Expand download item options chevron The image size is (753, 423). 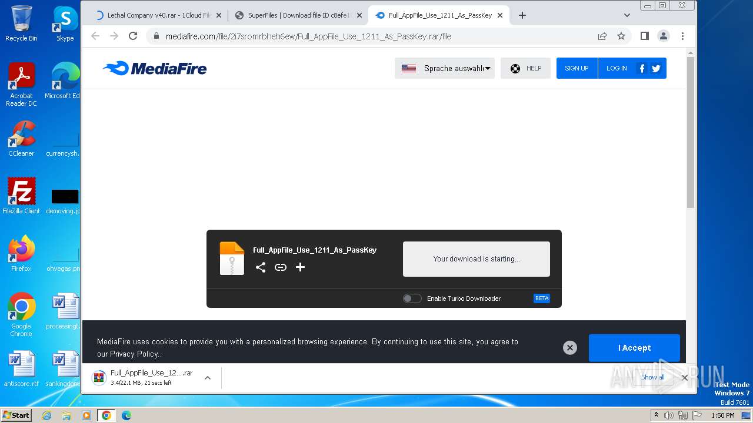click(207, 378)
